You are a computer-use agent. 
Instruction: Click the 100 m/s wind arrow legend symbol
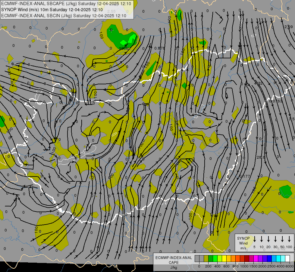click(289, 239)
